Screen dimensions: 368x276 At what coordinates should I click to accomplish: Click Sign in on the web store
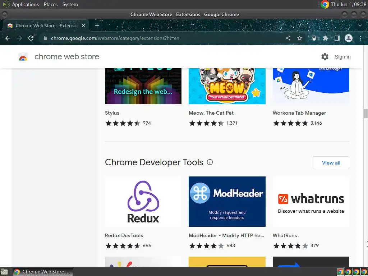tap(342, 57)
